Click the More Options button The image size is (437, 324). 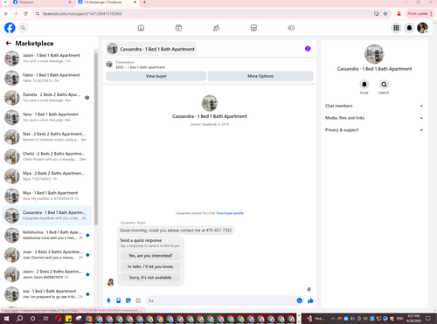260,76
